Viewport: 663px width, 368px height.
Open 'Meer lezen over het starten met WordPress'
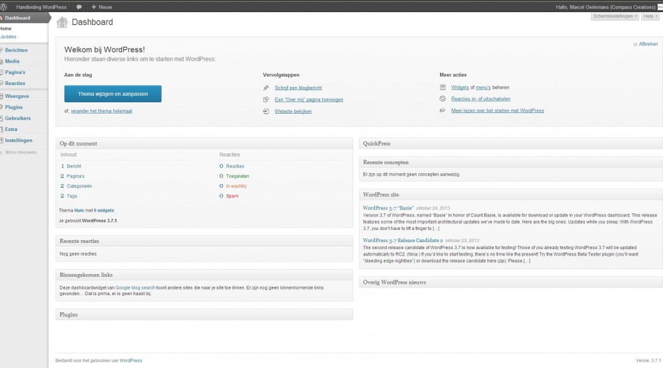tap(497, 111)
